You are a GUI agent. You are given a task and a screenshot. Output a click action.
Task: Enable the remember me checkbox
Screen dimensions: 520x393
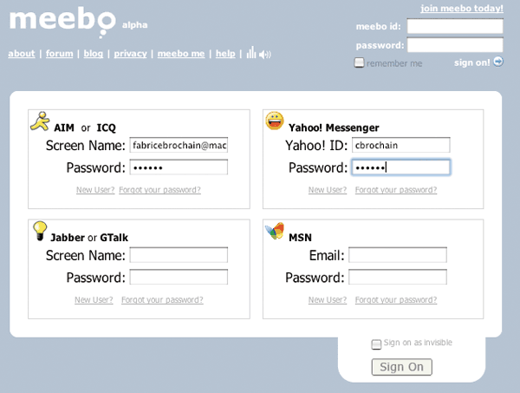pos(360,63)
